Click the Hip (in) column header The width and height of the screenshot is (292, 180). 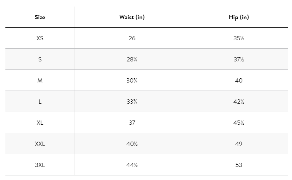239,18
